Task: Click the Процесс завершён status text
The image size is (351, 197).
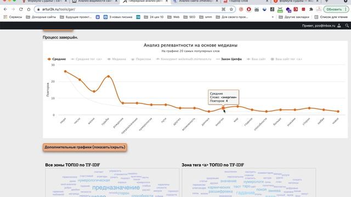Action: pos(60,37)
